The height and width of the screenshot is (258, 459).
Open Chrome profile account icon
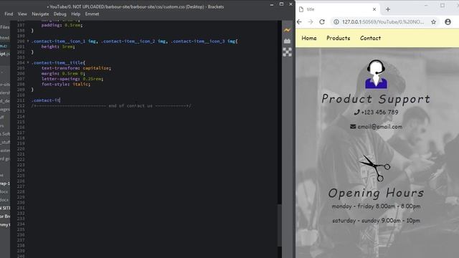point(448,22)
